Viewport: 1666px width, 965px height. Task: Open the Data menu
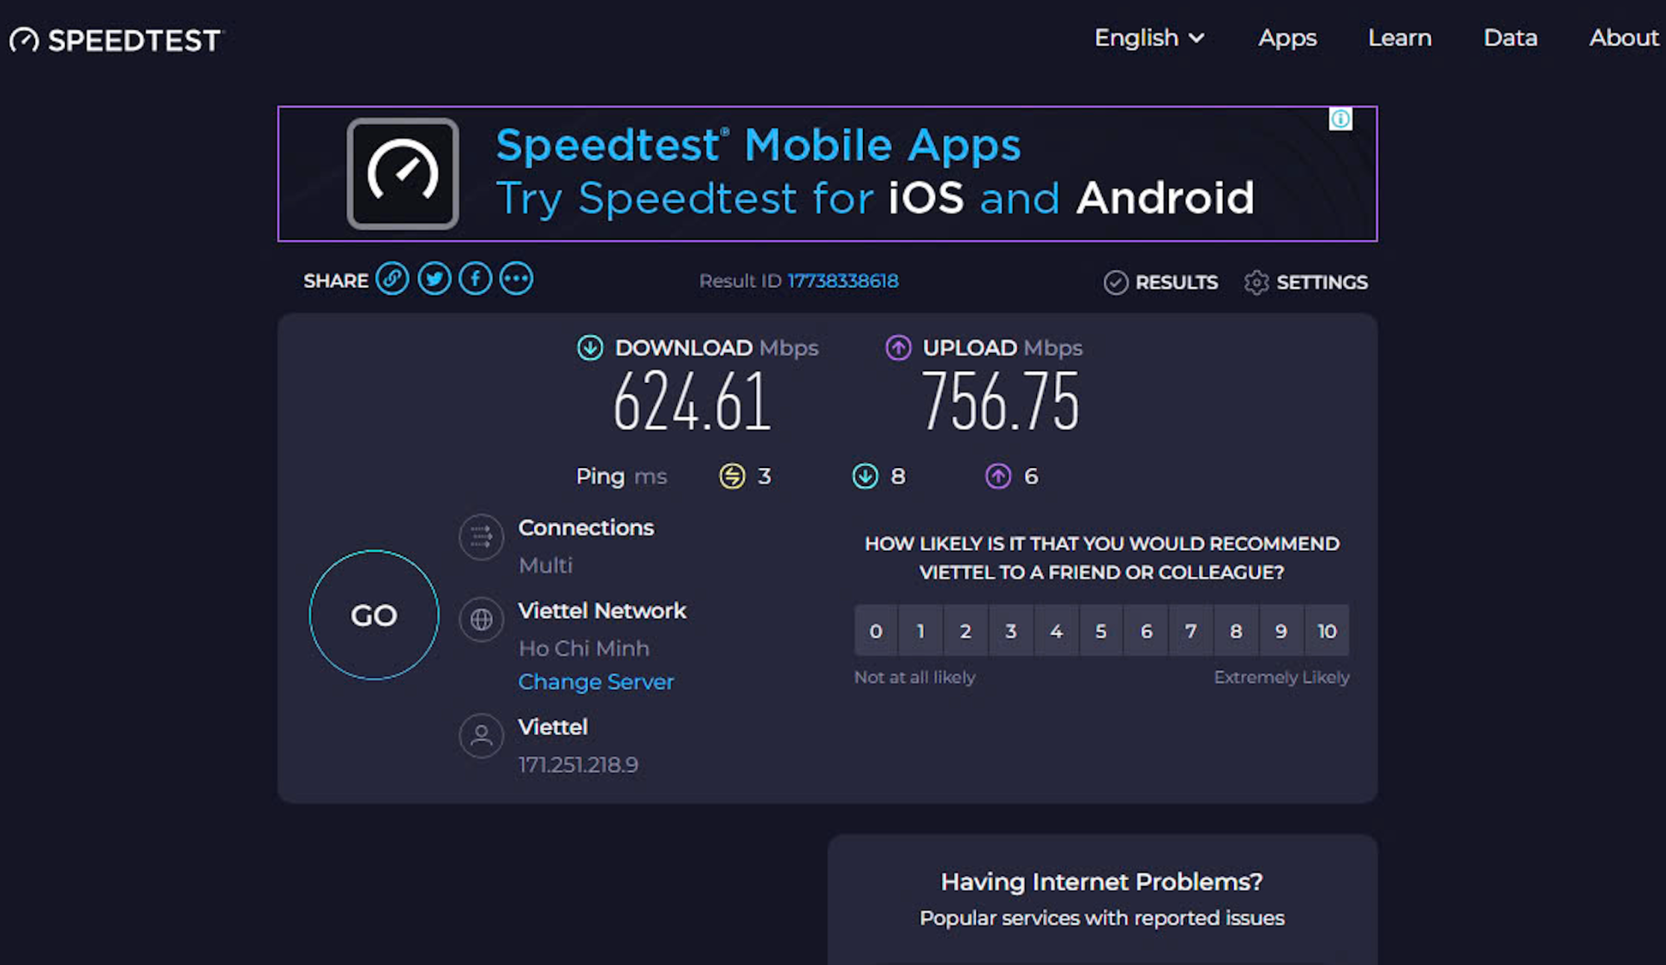[x=1510, y=38]
